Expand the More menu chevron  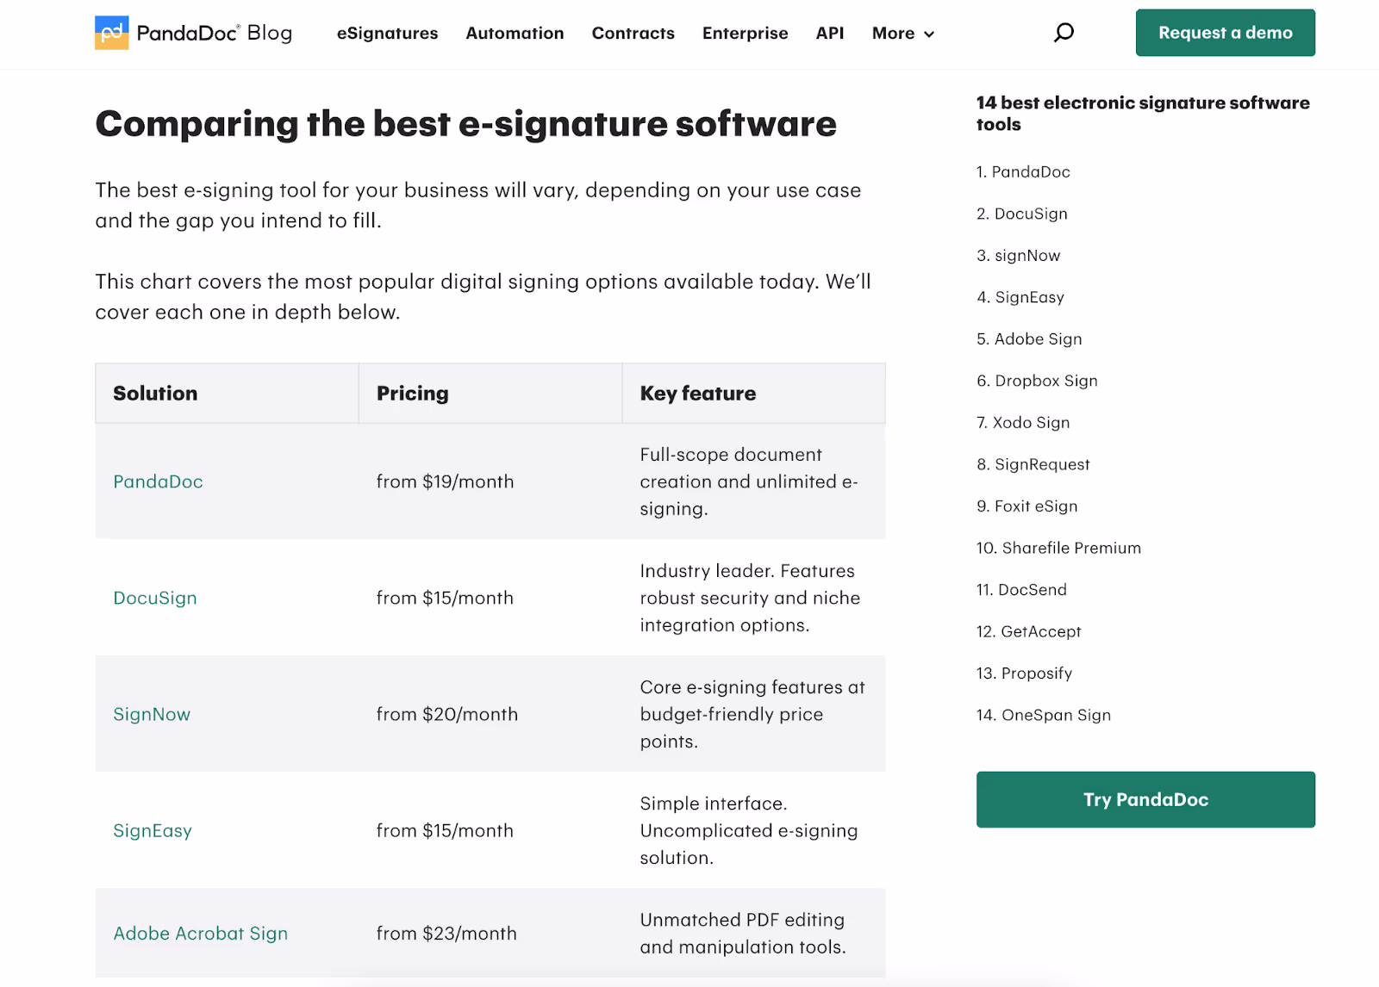[x=929, y=34]
